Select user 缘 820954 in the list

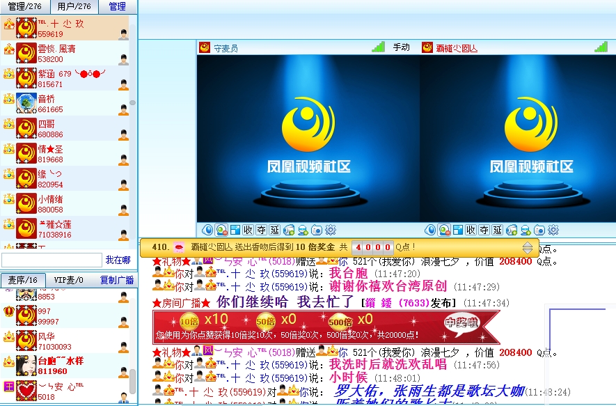point(65,179)
